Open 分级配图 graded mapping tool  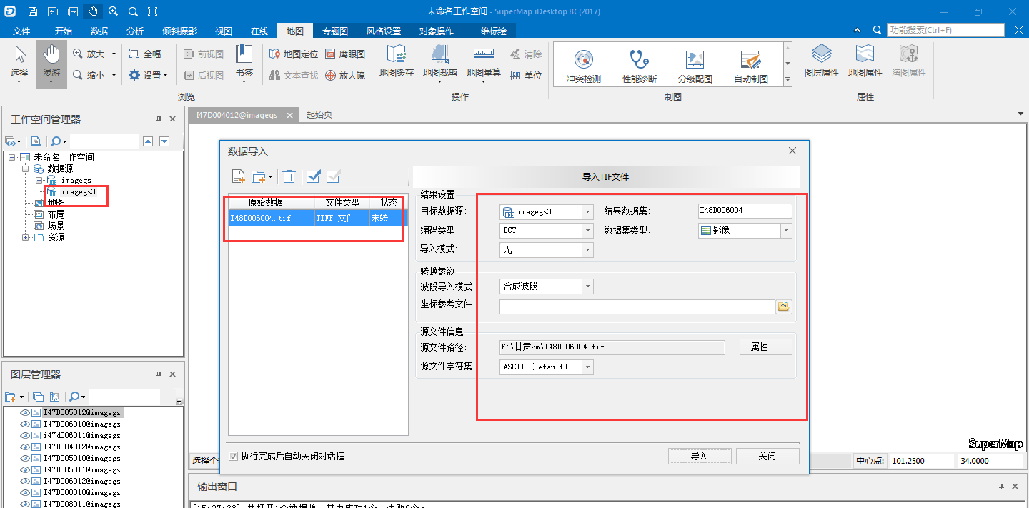pyautogui.click(x=695, y=66)
